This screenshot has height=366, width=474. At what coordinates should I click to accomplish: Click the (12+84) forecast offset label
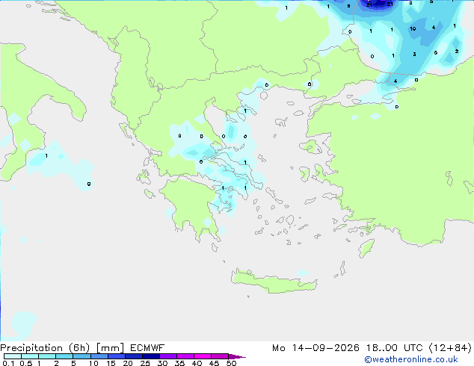coord(450,348)
